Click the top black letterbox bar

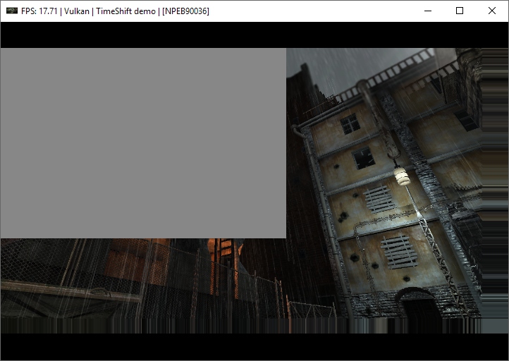point(254,35)
